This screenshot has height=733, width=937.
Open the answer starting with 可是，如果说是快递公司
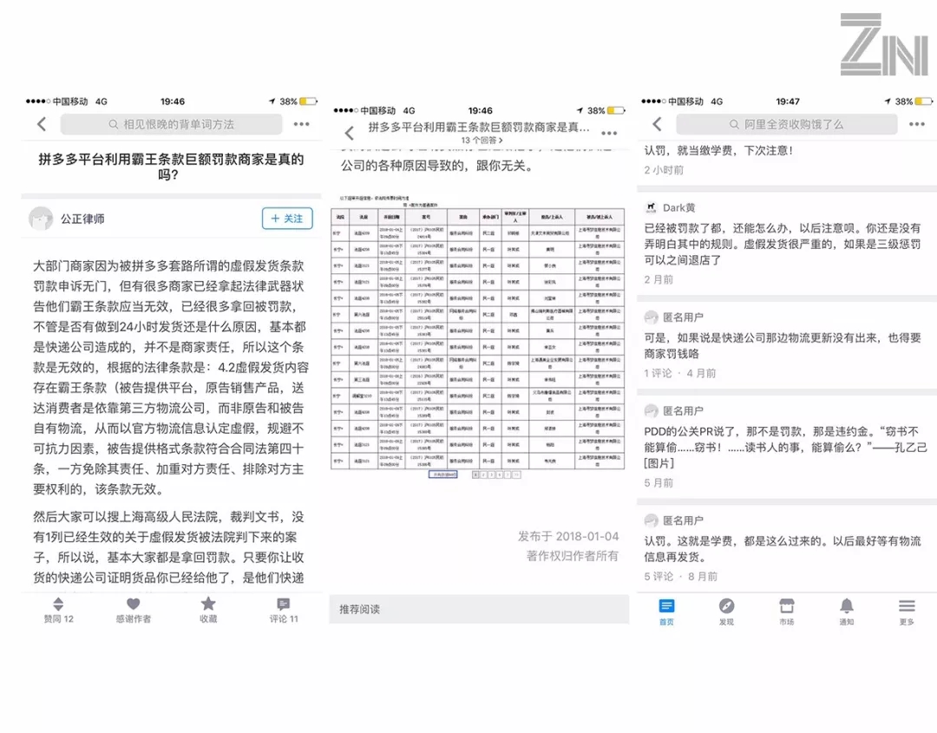click(x=783, y=345)
